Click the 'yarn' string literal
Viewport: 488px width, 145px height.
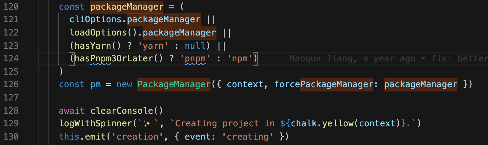(x=153, y=46)
